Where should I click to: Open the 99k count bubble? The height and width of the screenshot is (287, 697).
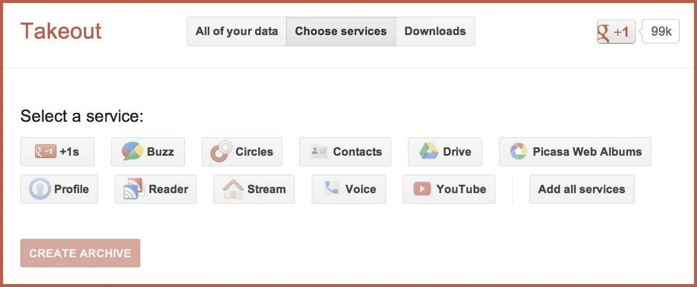tap(661, 31)
